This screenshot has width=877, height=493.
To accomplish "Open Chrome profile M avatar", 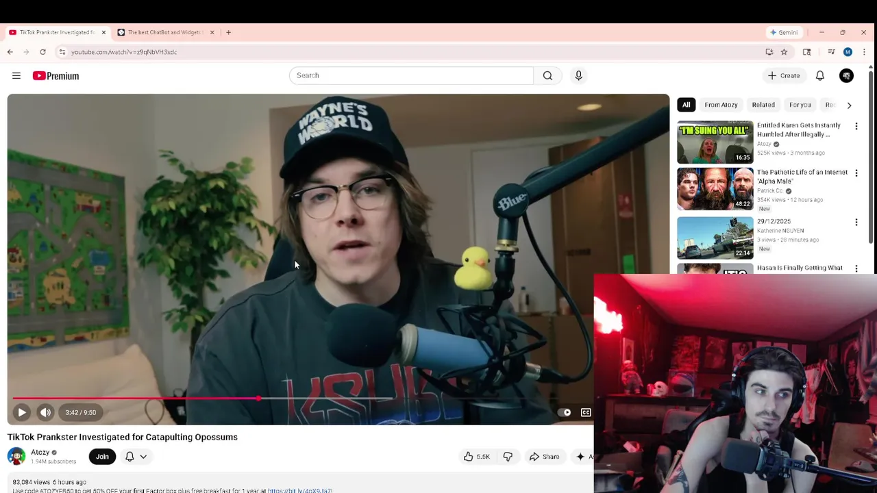I will coord(848,52).
